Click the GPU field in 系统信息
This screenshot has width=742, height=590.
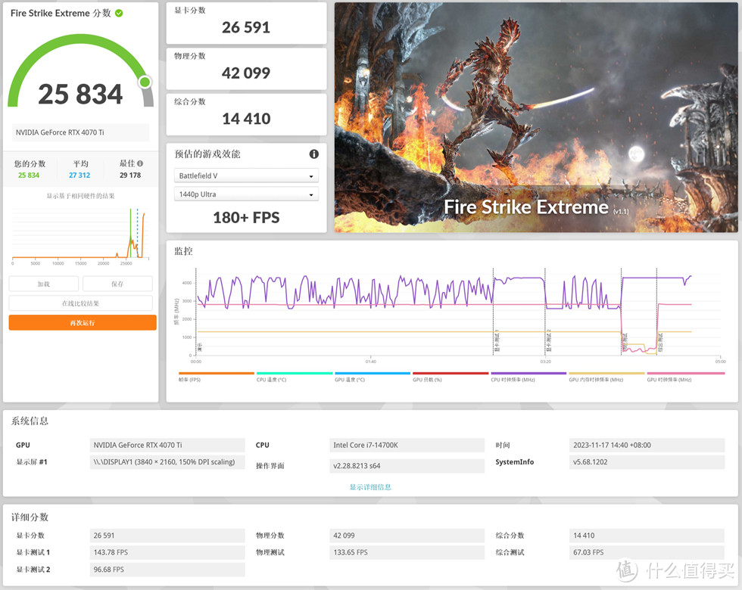(167, 446)
